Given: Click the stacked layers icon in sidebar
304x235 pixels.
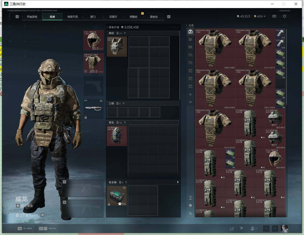Looking at the screenshot, I should point(190,206).
